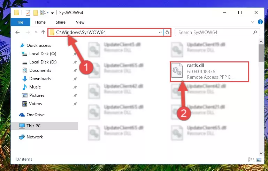Open the Customize Quick Access Toolbar dropdown
The height and width of the screenshot is (171, 268).
click(x=52, y=13)
